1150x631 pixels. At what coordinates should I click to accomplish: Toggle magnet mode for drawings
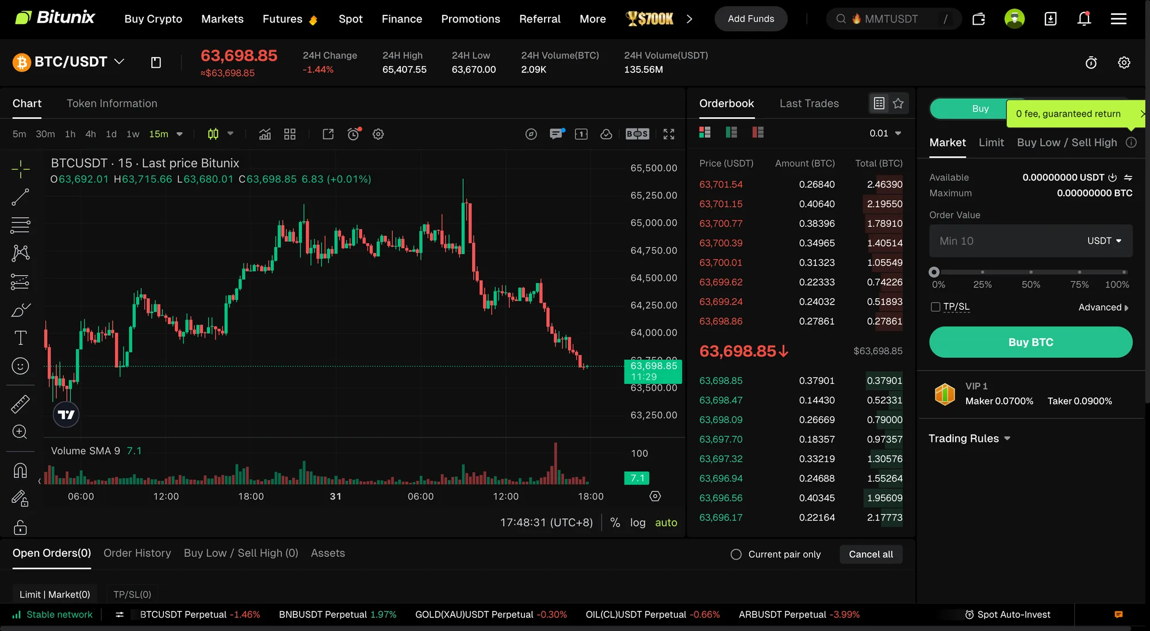pyautogui.click(x=20, y=471)
